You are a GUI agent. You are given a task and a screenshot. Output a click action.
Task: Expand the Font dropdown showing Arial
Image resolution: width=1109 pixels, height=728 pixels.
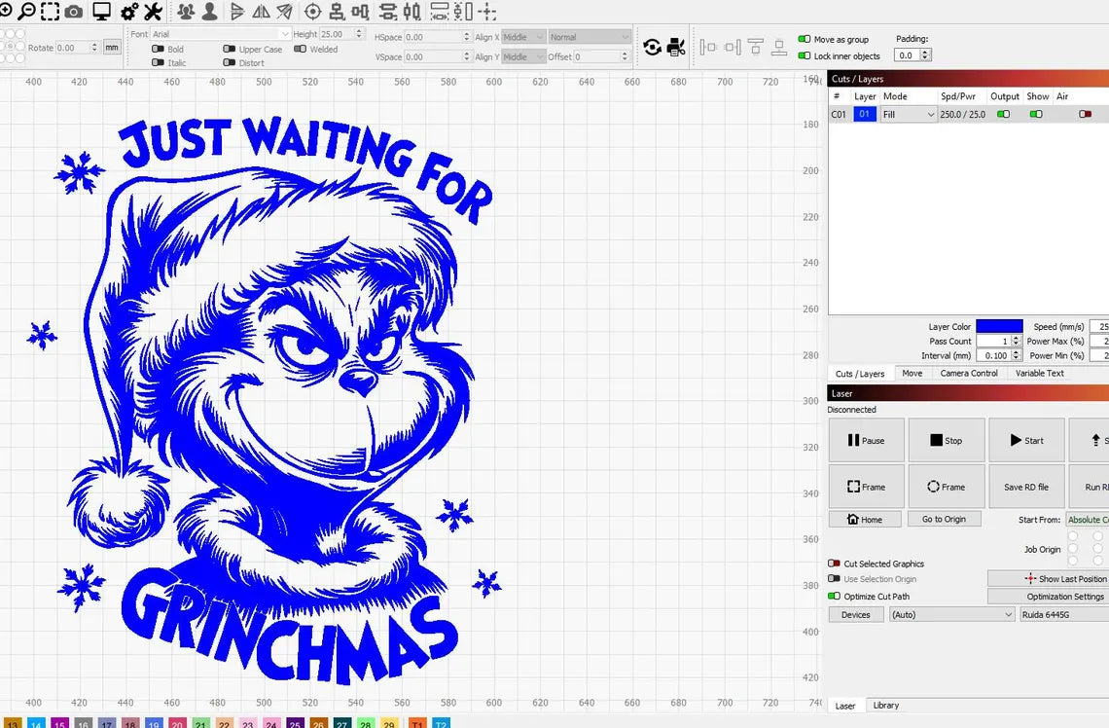219,34
